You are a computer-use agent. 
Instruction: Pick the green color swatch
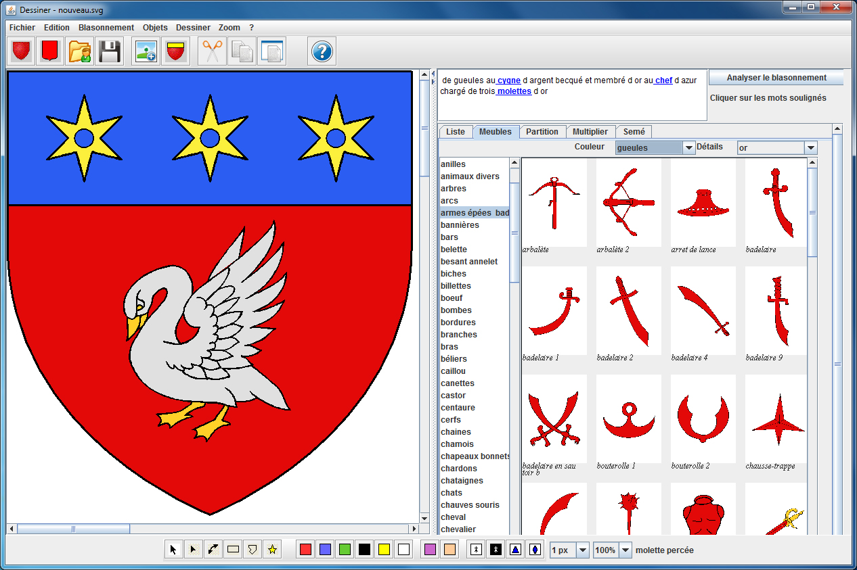pos(345,550)
